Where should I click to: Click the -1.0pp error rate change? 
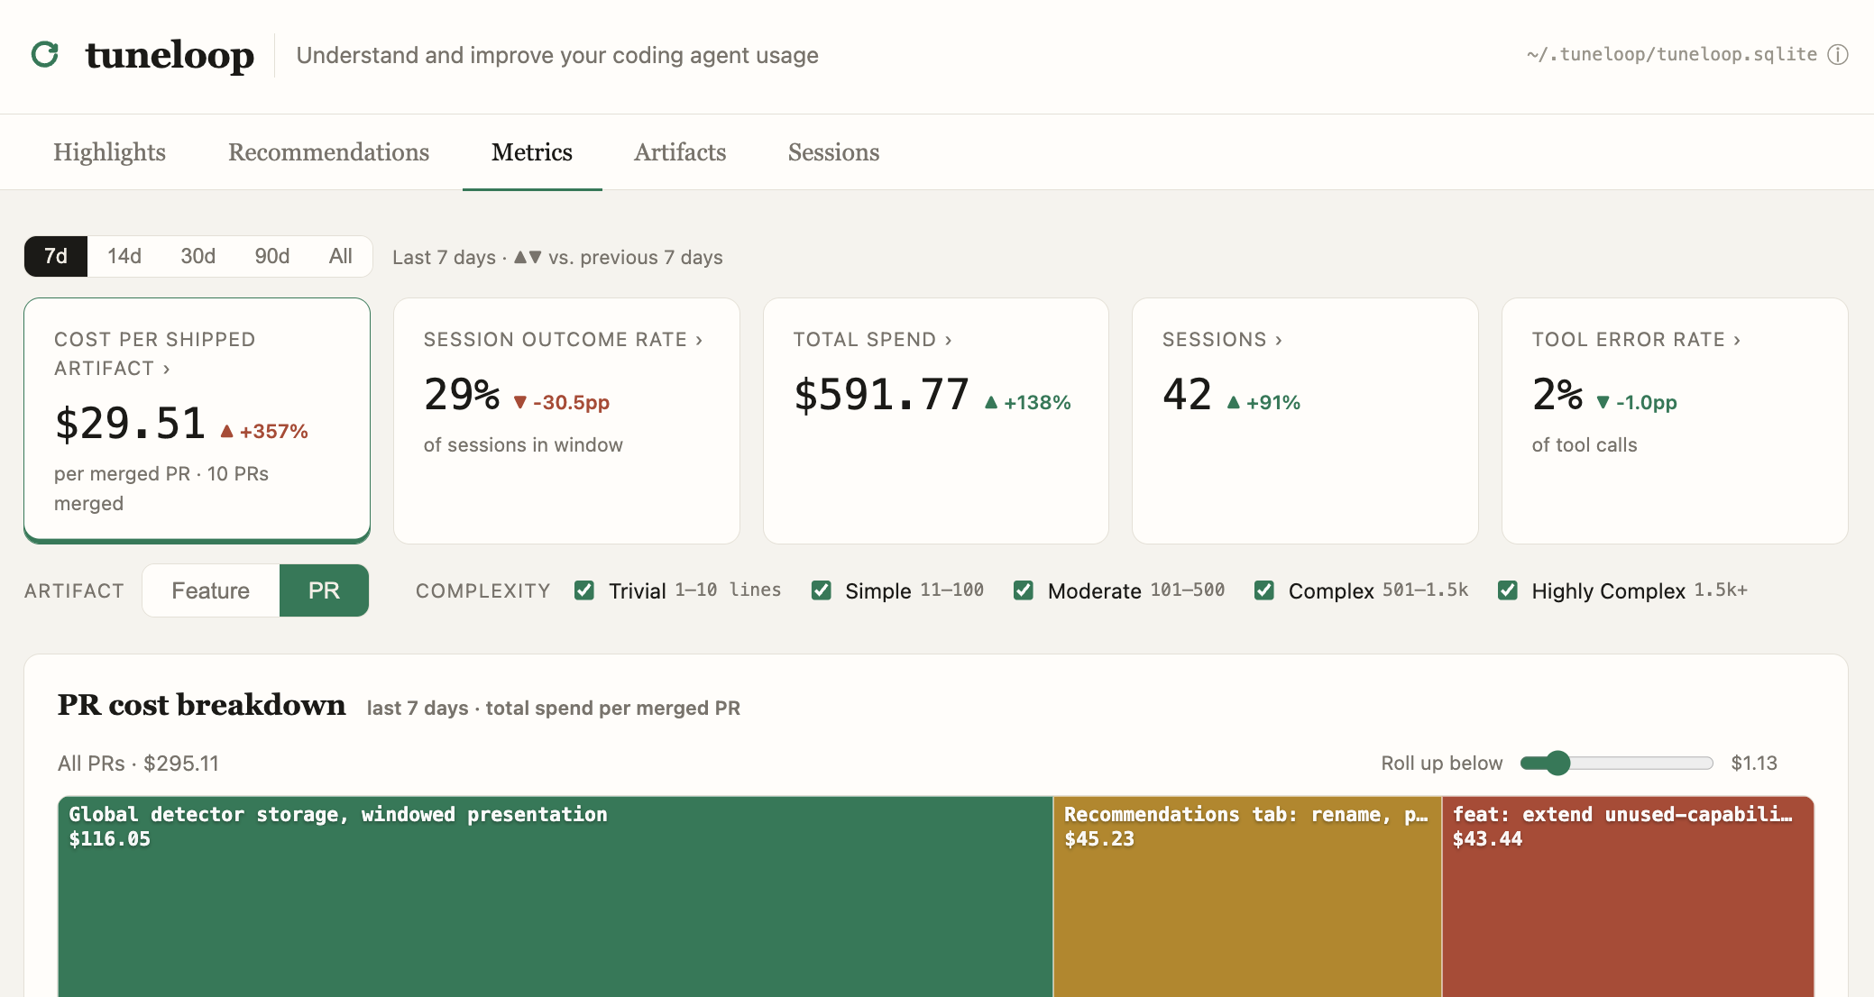click(1637, 402)
